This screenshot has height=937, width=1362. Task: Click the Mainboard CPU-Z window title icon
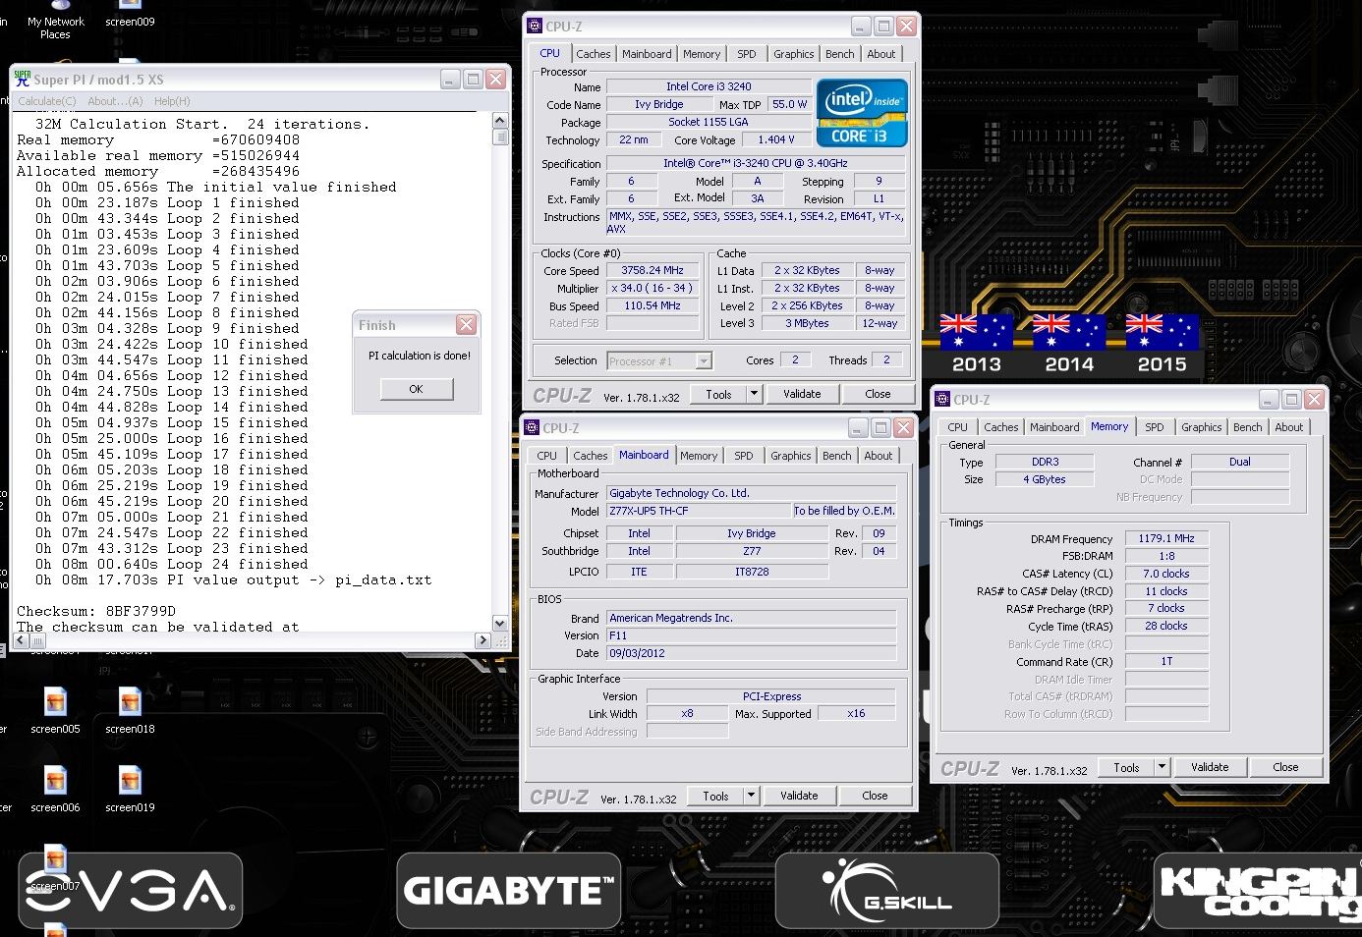point(532,428)
